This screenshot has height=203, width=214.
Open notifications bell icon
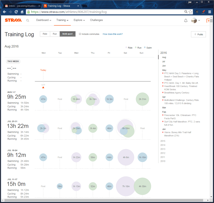[x=186, y=20]
